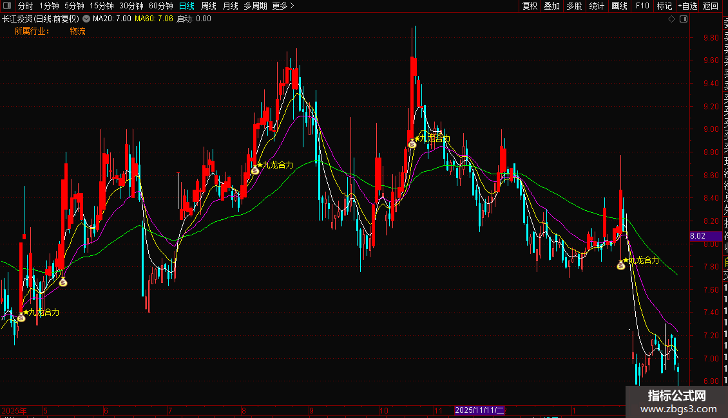
Task: Click the 叠加 overlay button
Action: point(552,6)
